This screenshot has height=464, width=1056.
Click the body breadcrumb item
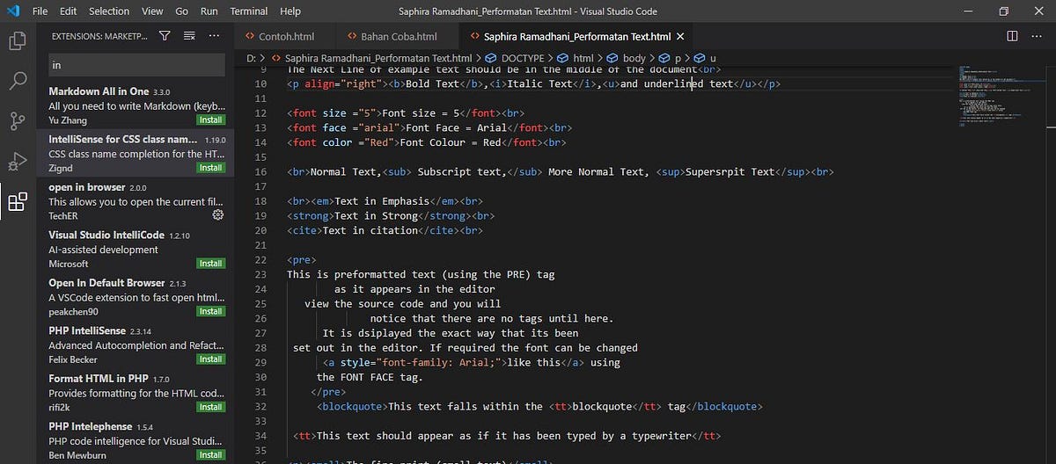point(634,58)
